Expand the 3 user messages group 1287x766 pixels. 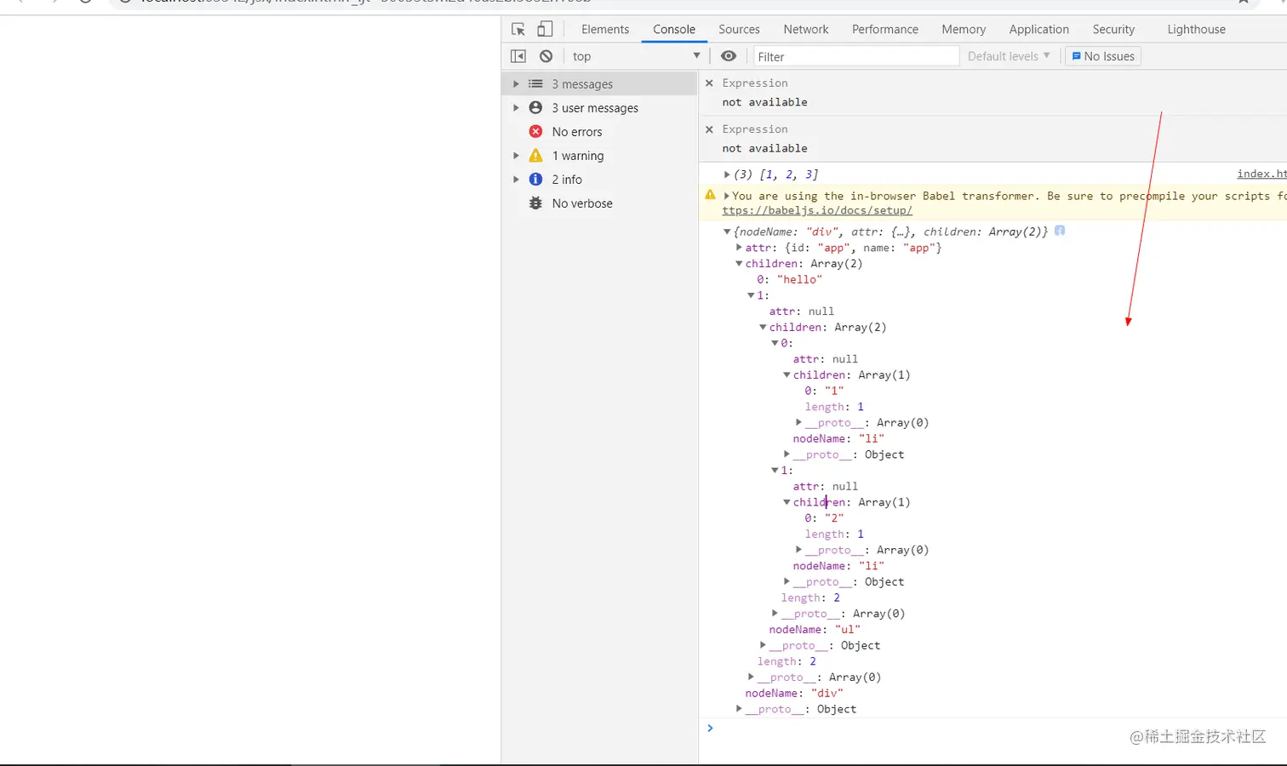[516, 108]
